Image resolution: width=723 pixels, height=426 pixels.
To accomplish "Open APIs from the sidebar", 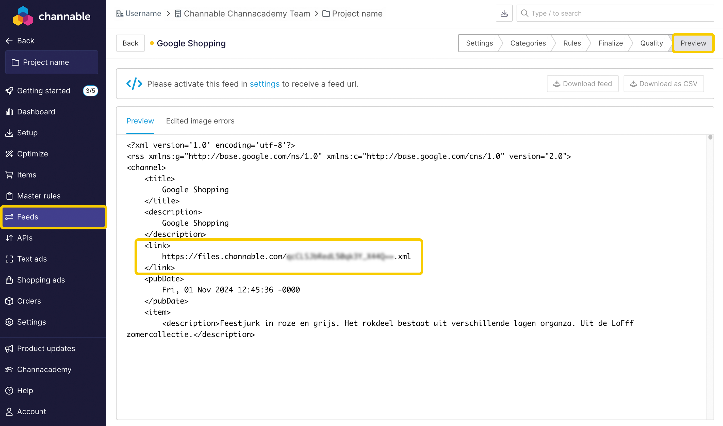I will [x=19, y=238].
